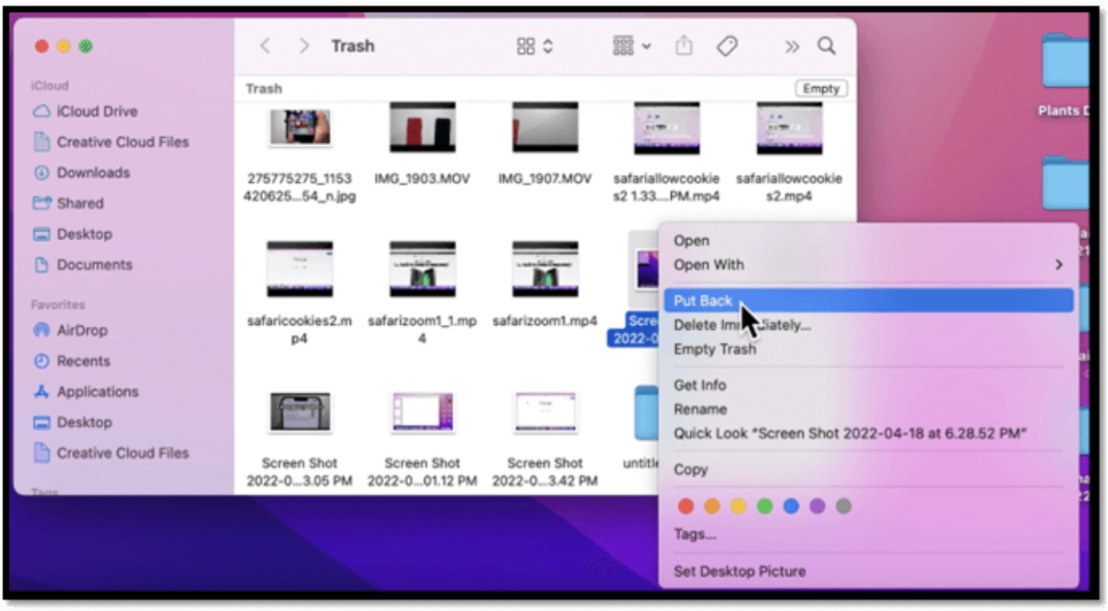
Task: Select the safaricookies2.mp4 file
Action: [300, 294]
